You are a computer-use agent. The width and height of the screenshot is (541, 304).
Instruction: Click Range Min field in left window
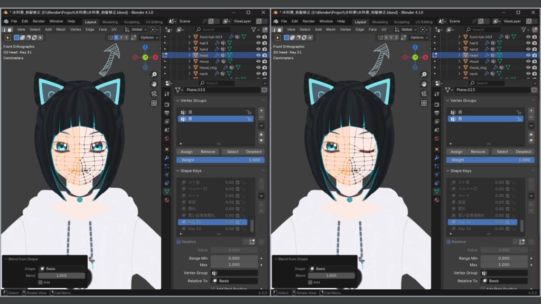point(234,258)
